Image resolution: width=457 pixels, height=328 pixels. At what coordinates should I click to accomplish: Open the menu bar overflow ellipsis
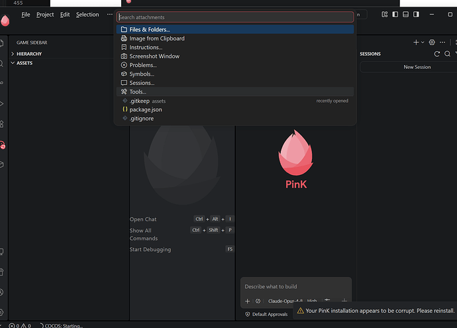[109, 15]
